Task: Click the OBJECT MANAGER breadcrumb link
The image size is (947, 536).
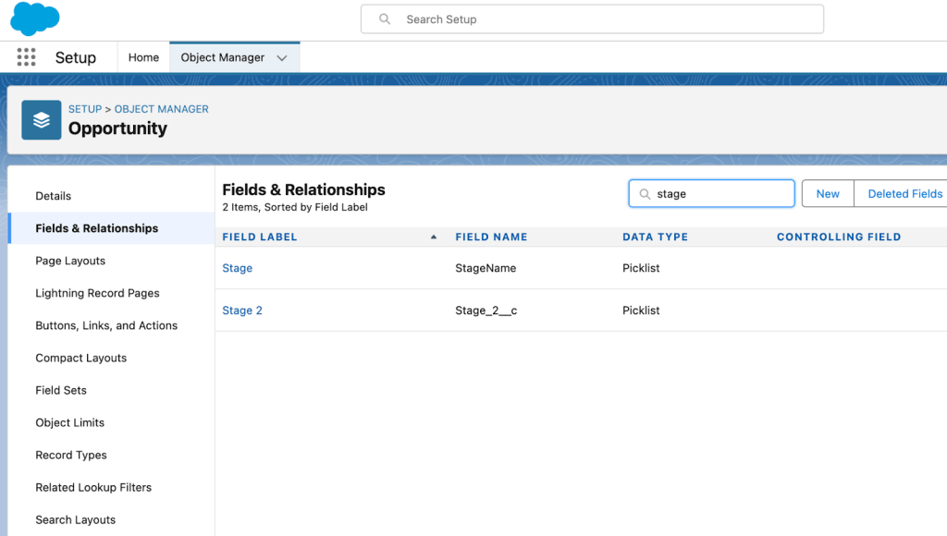Action: pos(162,109)
